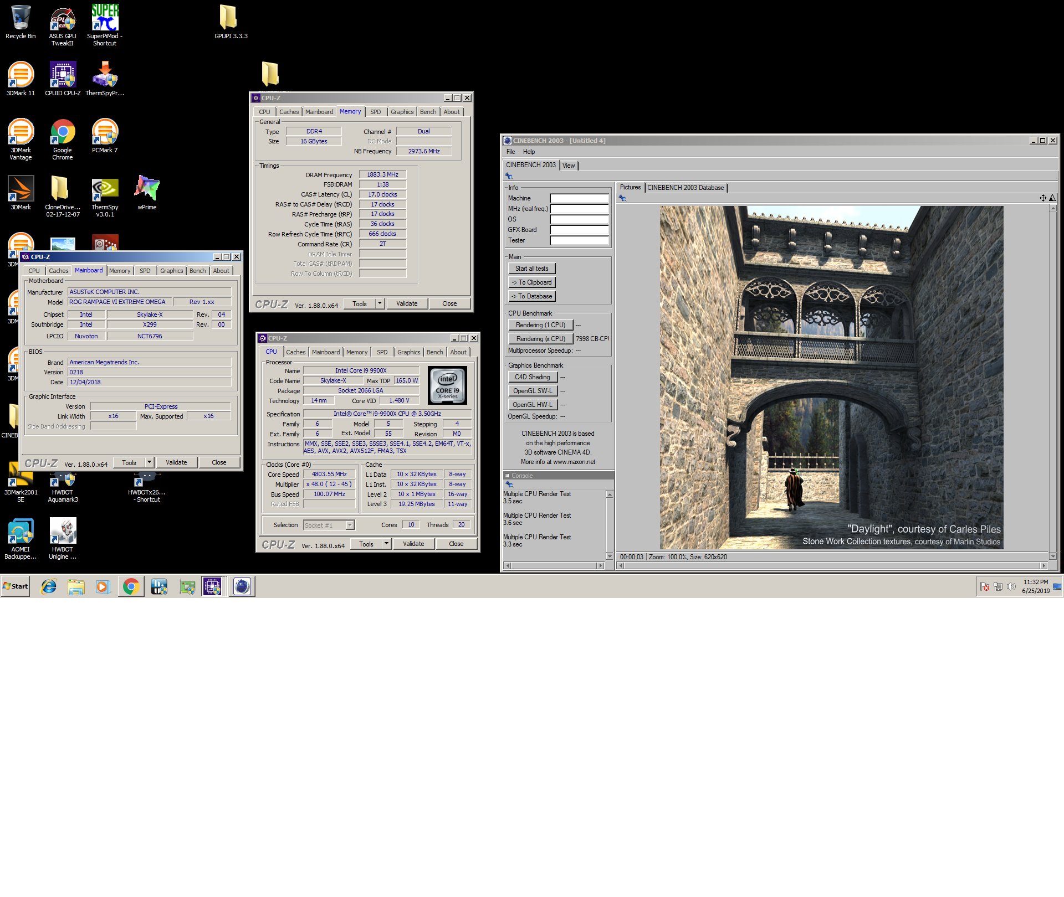Open ThermSpyPr desktop icon
Viewport: 1064px width, 897px height.
pos(105,79)
